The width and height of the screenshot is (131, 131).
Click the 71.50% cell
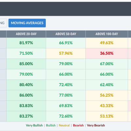[26, 53]
